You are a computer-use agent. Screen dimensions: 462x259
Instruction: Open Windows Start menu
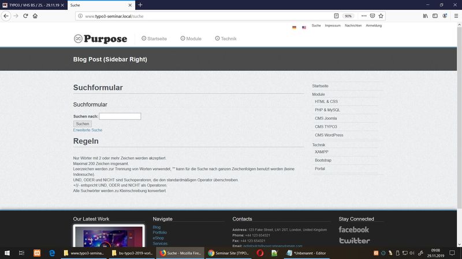7,253
